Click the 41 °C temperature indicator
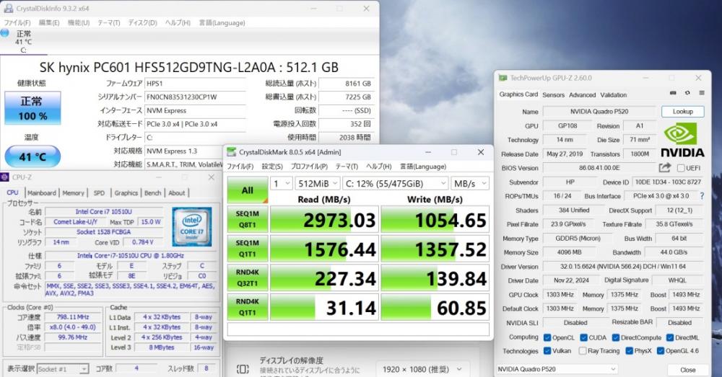The height and width of the screenshot is (377, 722). 32,156
